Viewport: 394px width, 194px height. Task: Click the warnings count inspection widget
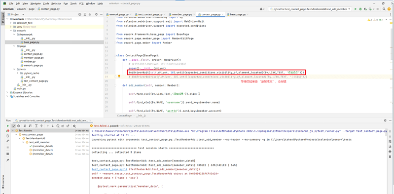tap(375, 20)
